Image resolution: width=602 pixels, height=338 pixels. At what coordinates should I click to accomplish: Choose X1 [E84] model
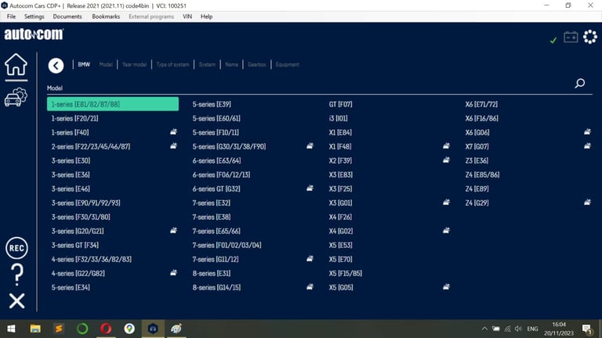click(340, 132)
